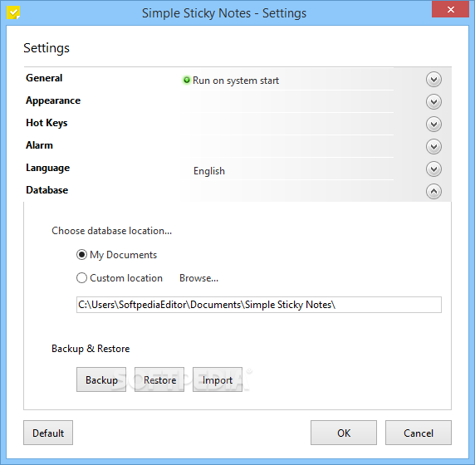Select the My Documents radio button

81,254
